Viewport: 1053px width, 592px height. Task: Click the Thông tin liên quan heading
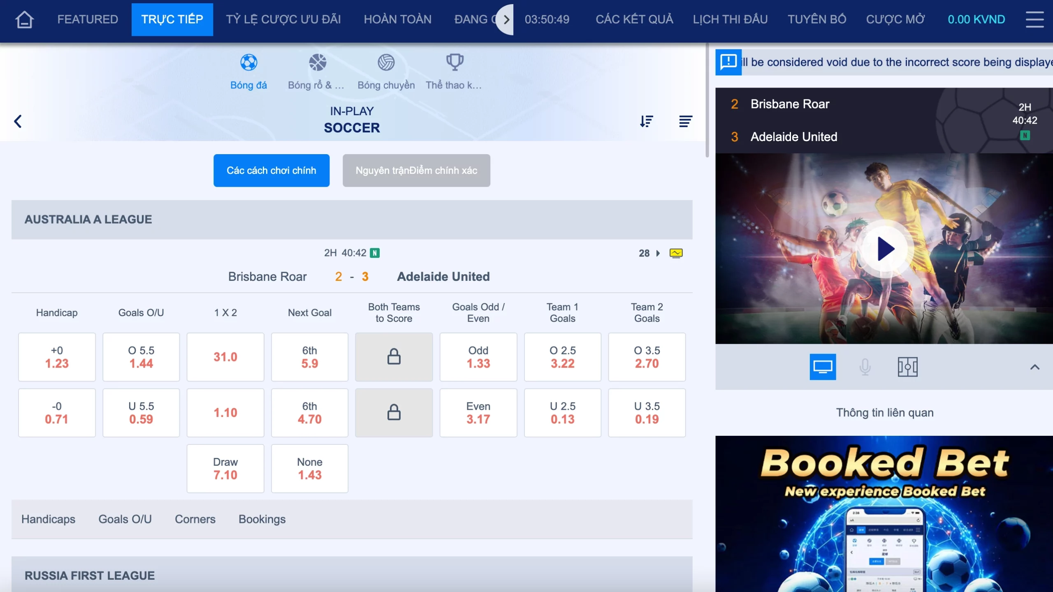[x=884, y=412]
